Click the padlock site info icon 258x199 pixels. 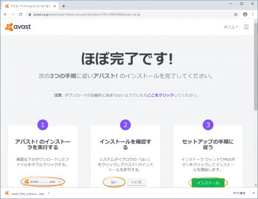[30, 15]
